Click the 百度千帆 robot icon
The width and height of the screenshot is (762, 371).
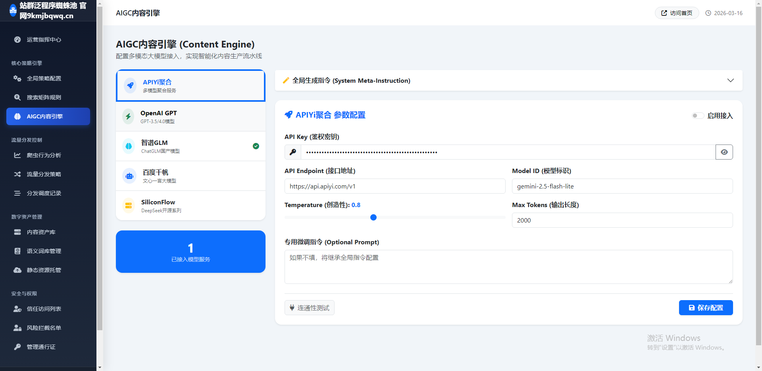point(129,176)
